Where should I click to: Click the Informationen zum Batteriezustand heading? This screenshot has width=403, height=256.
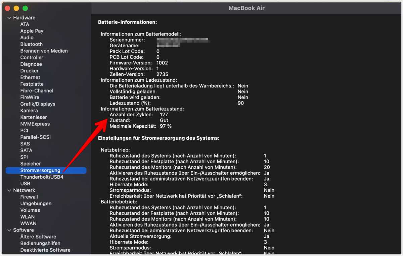(x=142, y=109)
